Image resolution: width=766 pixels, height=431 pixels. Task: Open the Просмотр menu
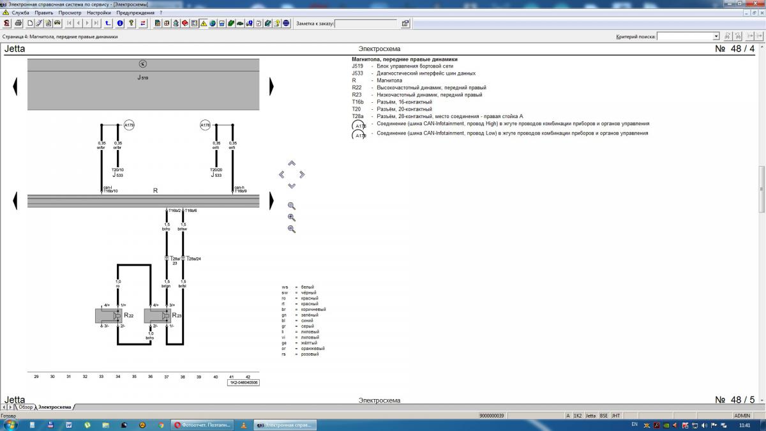[x=70, y=12]
